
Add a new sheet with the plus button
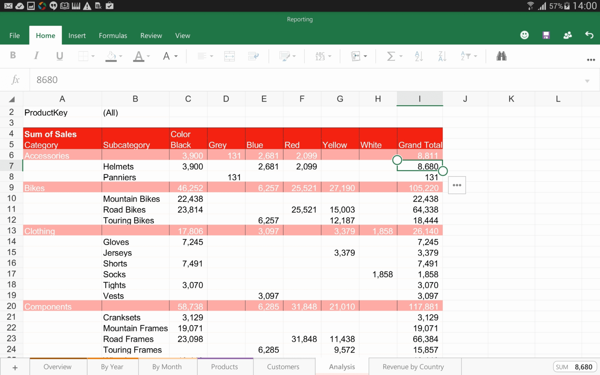(x=15, y=367)
